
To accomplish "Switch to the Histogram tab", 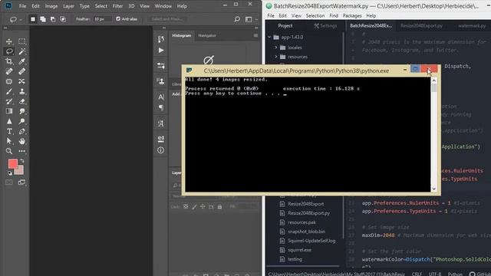I will coord(181,35).
